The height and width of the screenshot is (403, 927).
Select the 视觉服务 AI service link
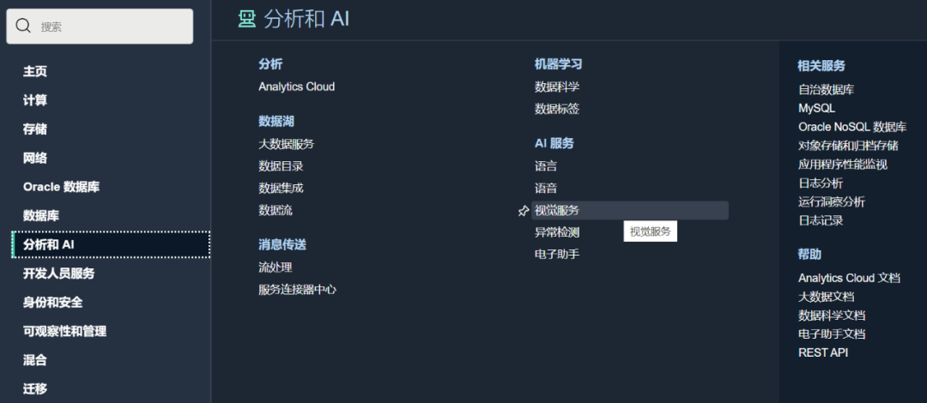557,211
